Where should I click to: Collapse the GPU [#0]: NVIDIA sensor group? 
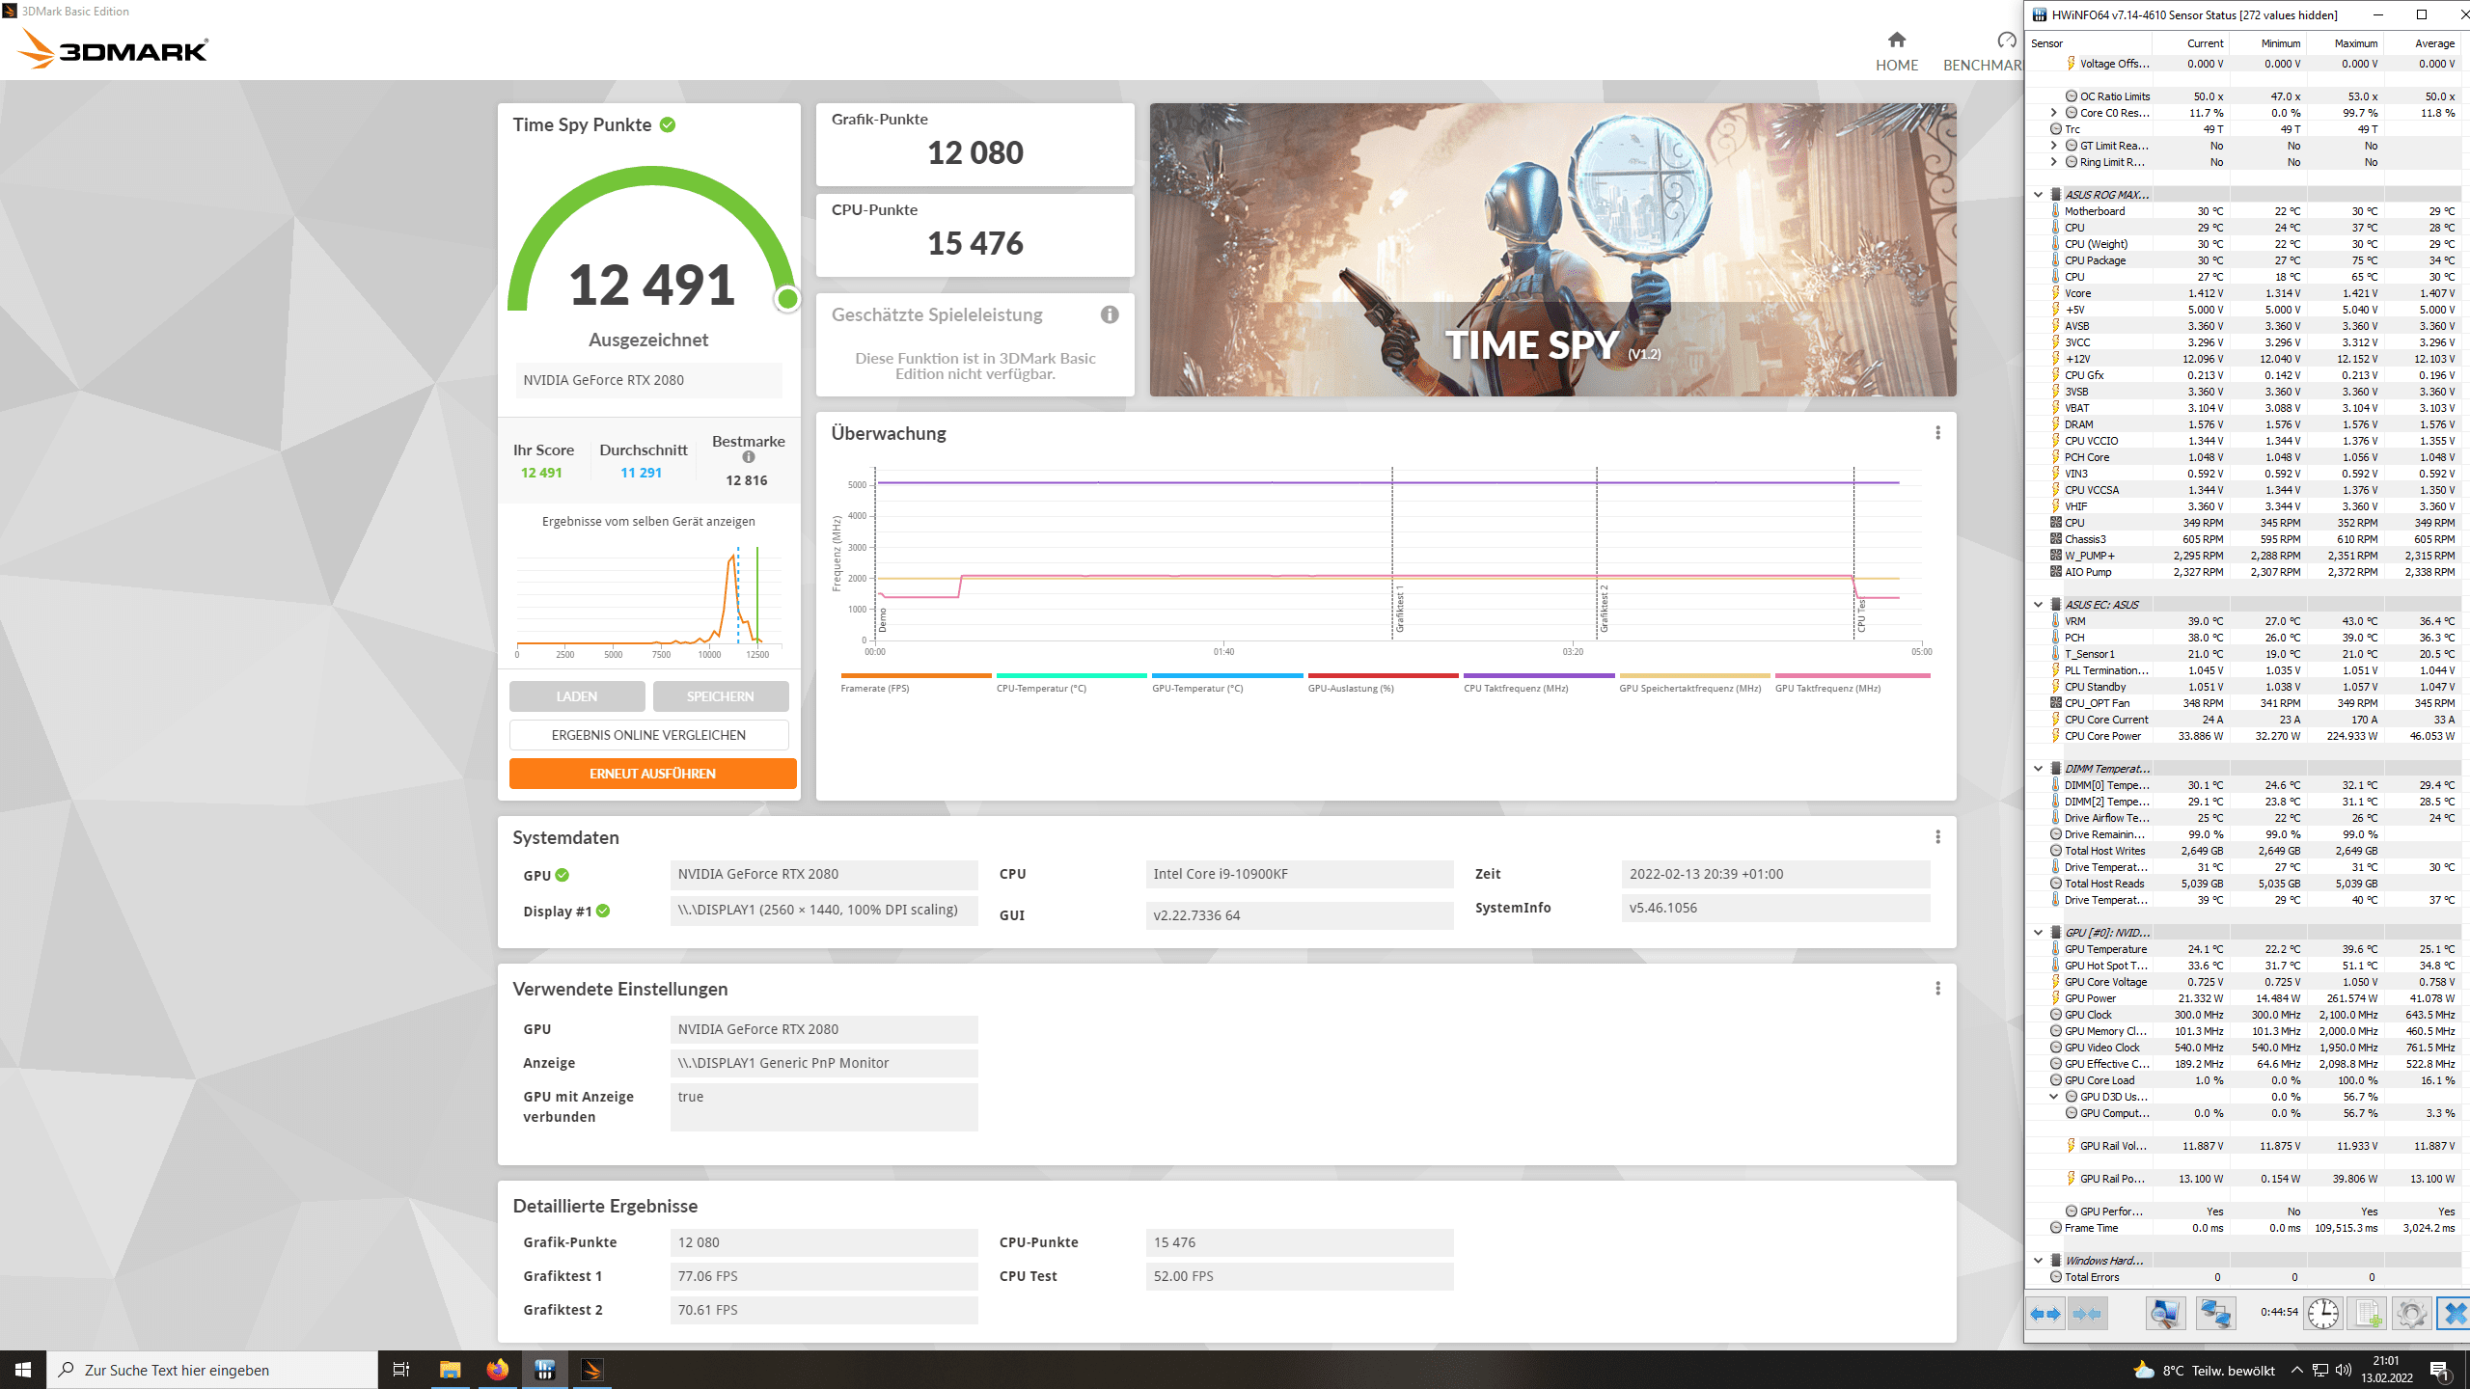(x=2038, y=933)
